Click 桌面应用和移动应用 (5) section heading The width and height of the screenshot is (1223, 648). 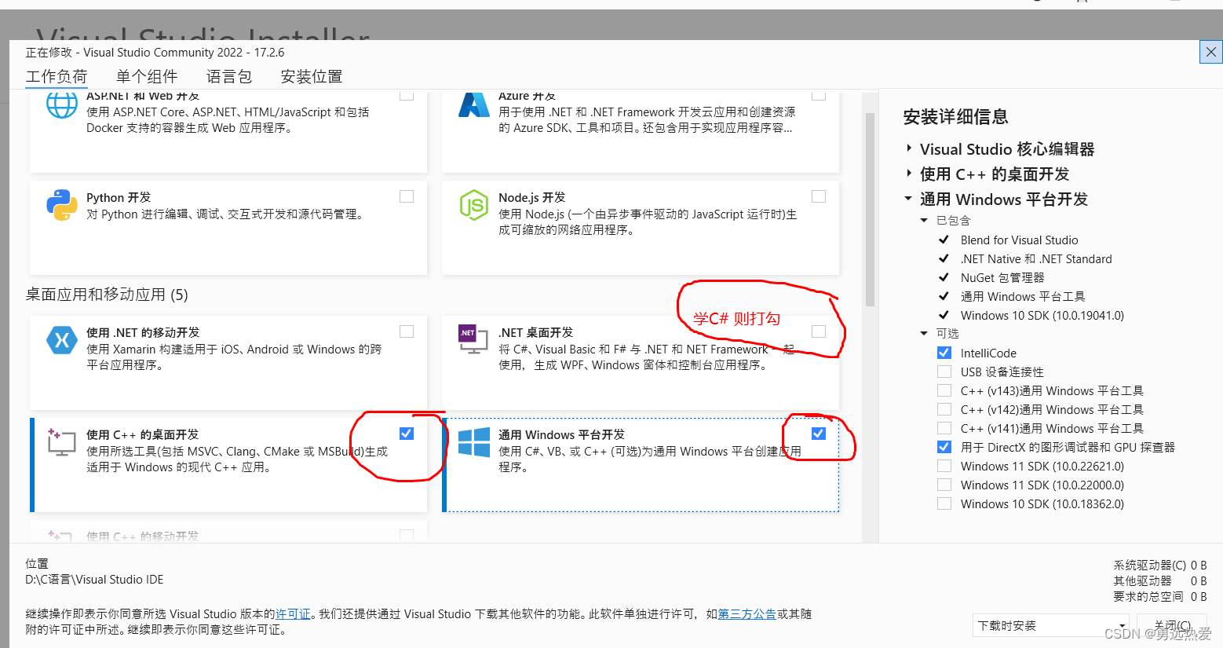click(107, 295)
